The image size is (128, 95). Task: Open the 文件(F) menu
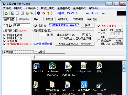[7, 8]
